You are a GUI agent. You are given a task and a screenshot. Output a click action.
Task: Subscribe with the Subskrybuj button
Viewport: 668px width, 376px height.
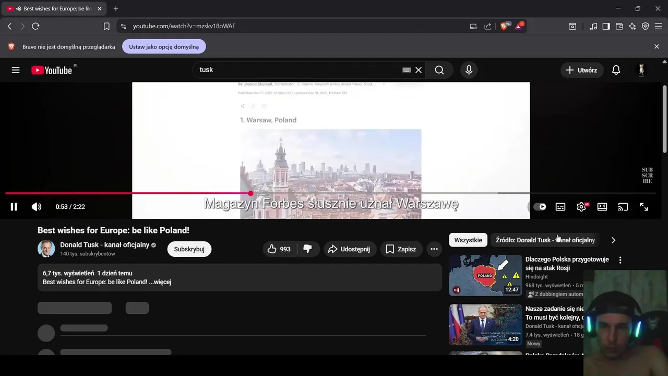coord(189,249)
